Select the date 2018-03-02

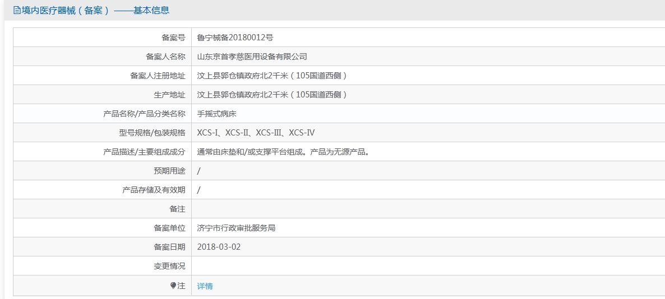tap(219, 247)
